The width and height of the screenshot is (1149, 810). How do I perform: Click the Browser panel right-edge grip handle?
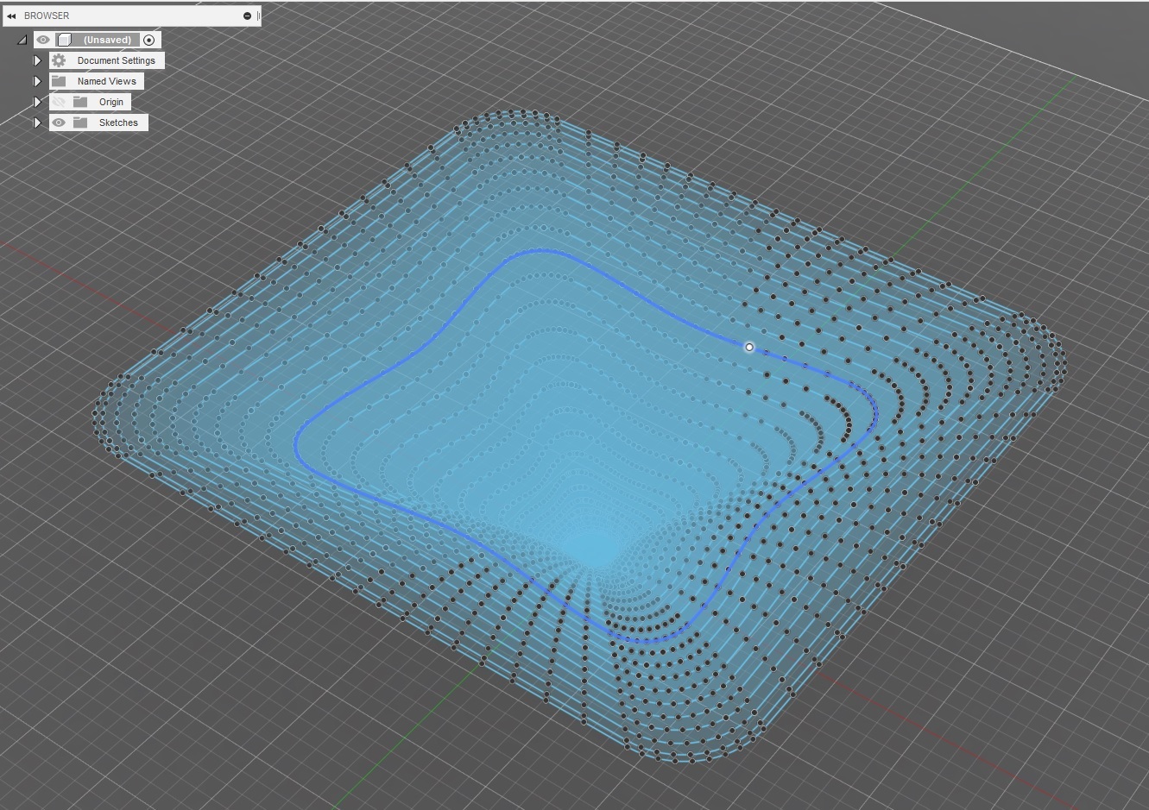pyautogui.click(x=258, y=16)
